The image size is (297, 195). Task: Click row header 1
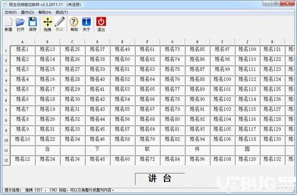click(6, 51)
